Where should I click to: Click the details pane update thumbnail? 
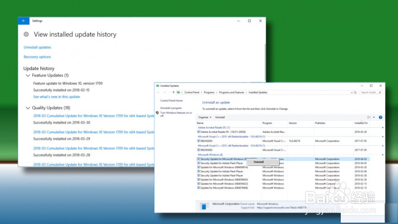(x=204, y=207)
